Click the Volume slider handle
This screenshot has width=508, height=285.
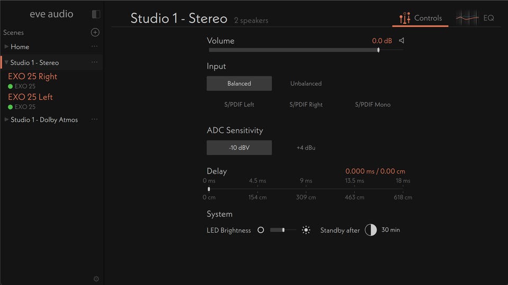[x=378, y=50]
